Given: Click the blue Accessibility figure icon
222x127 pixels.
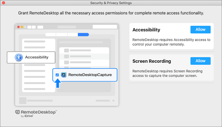Looking at the screenshot, I should coord(19,57).
